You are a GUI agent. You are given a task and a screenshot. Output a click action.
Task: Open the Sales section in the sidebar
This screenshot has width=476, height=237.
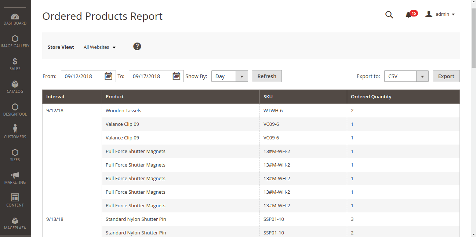tap(15, 63)
